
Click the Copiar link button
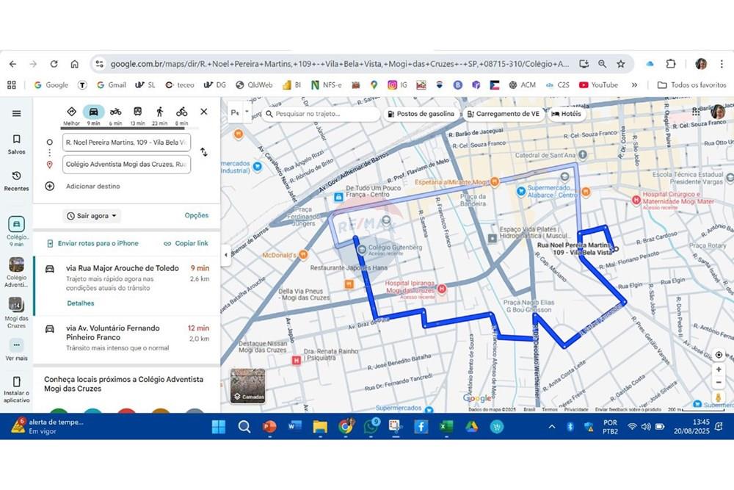coord(186,243)
